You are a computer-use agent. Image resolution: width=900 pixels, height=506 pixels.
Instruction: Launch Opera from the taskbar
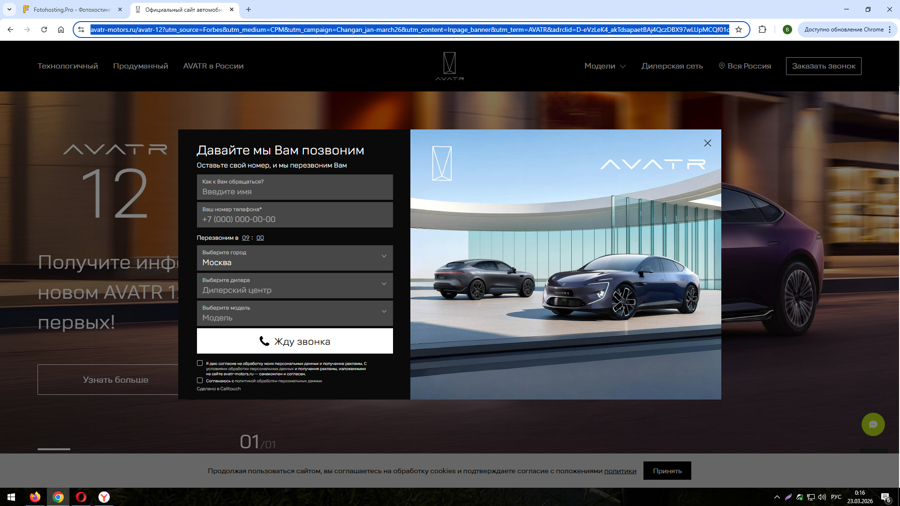coord(81,497)
